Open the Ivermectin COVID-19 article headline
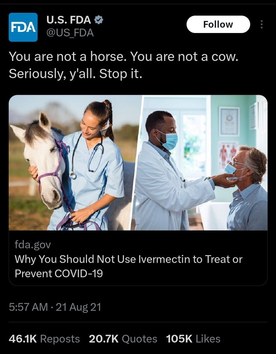The height and width of the screenshot is (354, 276). [x=128, y=266]
